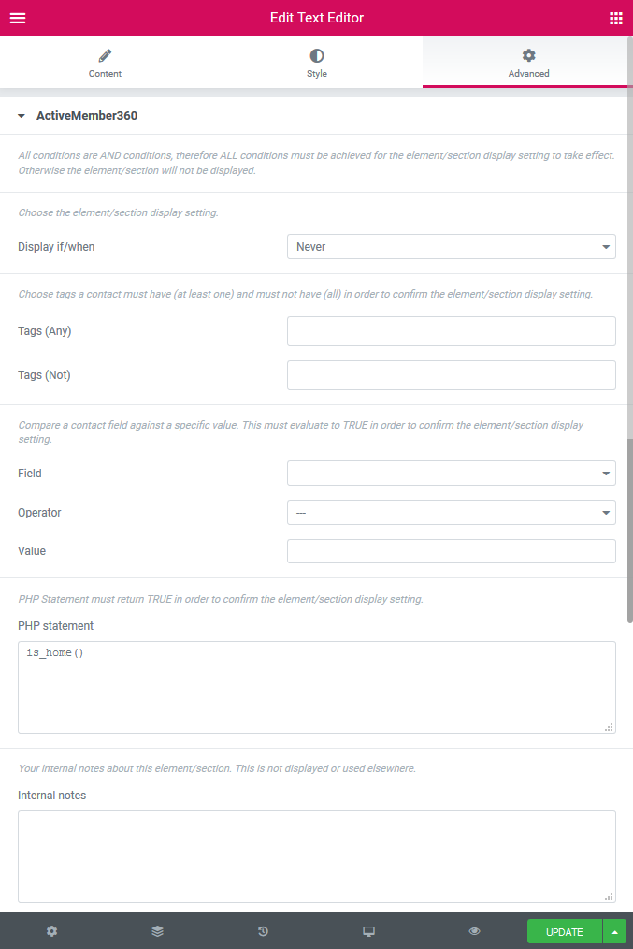Open responsive mode with the monitor icon
633x949 pixels.
pyautogui.click(x=368, y=931)
